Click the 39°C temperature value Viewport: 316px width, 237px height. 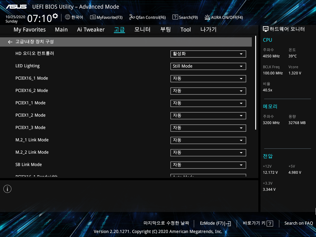(x=293, y=56)
